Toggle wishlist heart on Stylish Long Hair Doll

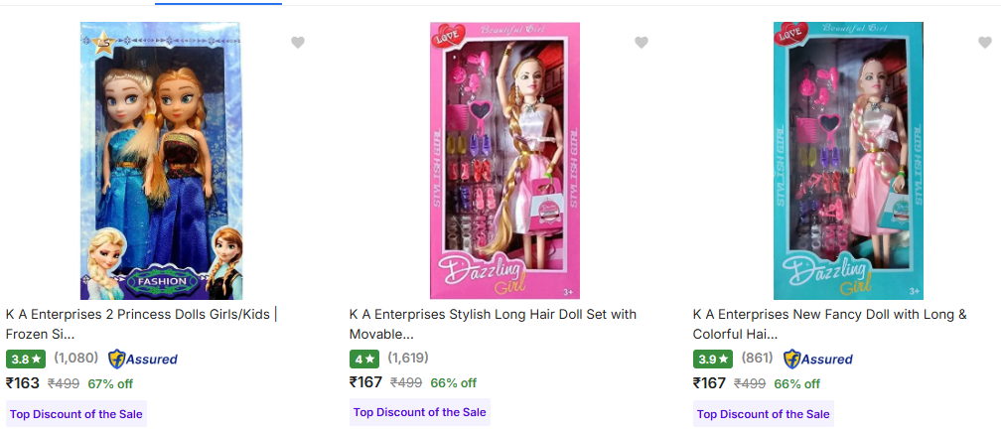tap(642, 42)
